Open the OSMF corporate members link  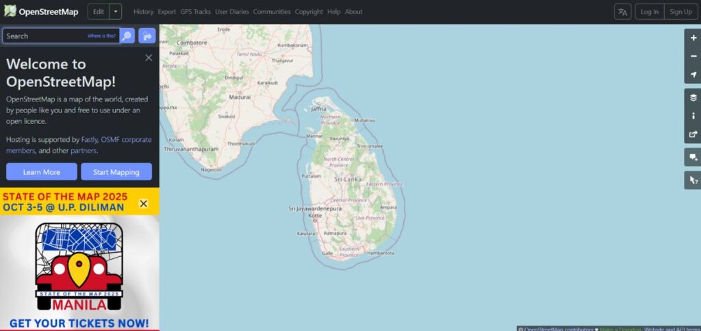(79, 145)
